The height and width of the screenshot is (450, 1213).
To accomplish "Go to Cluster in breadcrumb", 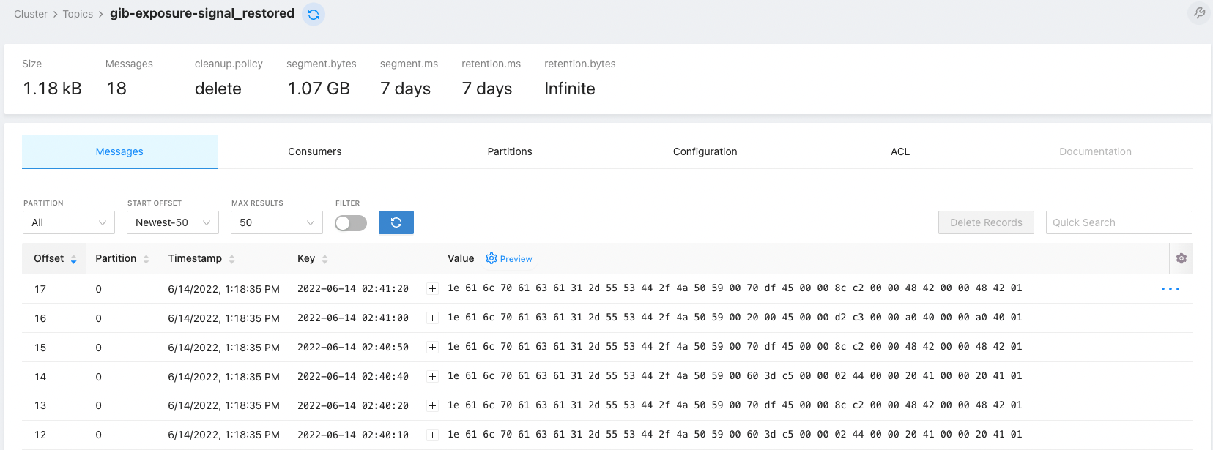I will click(31, 14).
